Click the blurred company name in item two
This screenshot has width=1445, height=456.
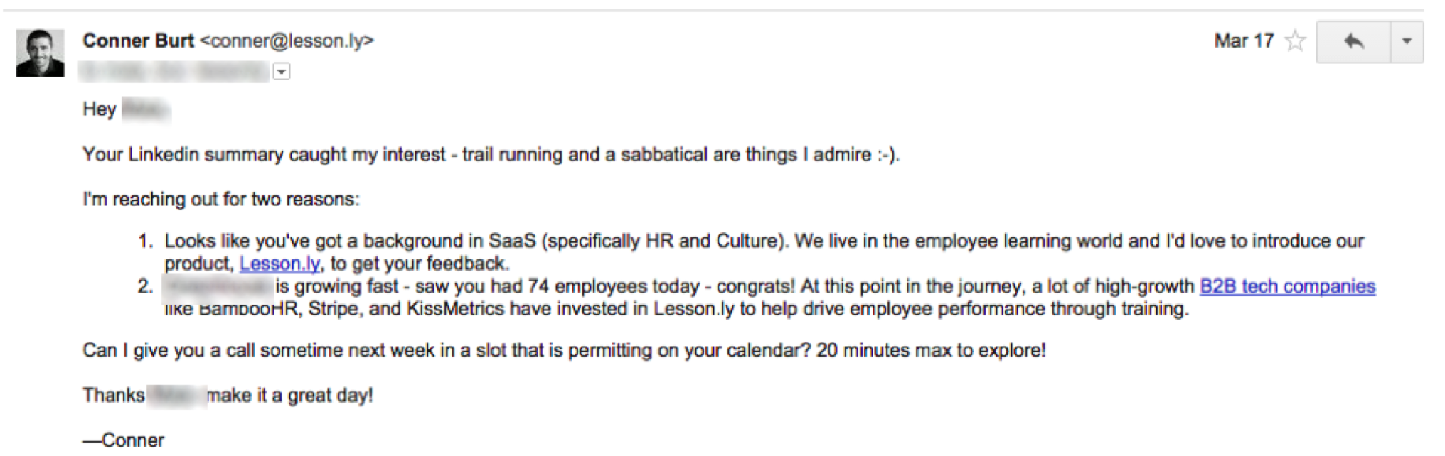218,286
